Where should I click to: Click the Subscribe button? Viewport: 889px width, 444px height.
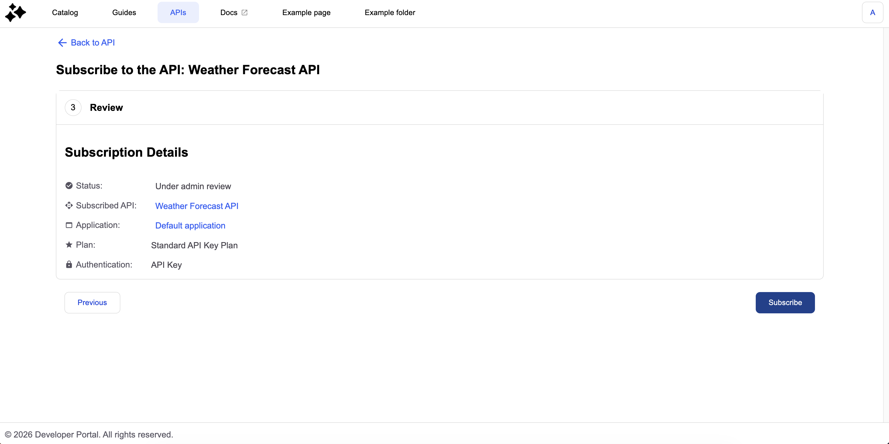tap(785, 302)
